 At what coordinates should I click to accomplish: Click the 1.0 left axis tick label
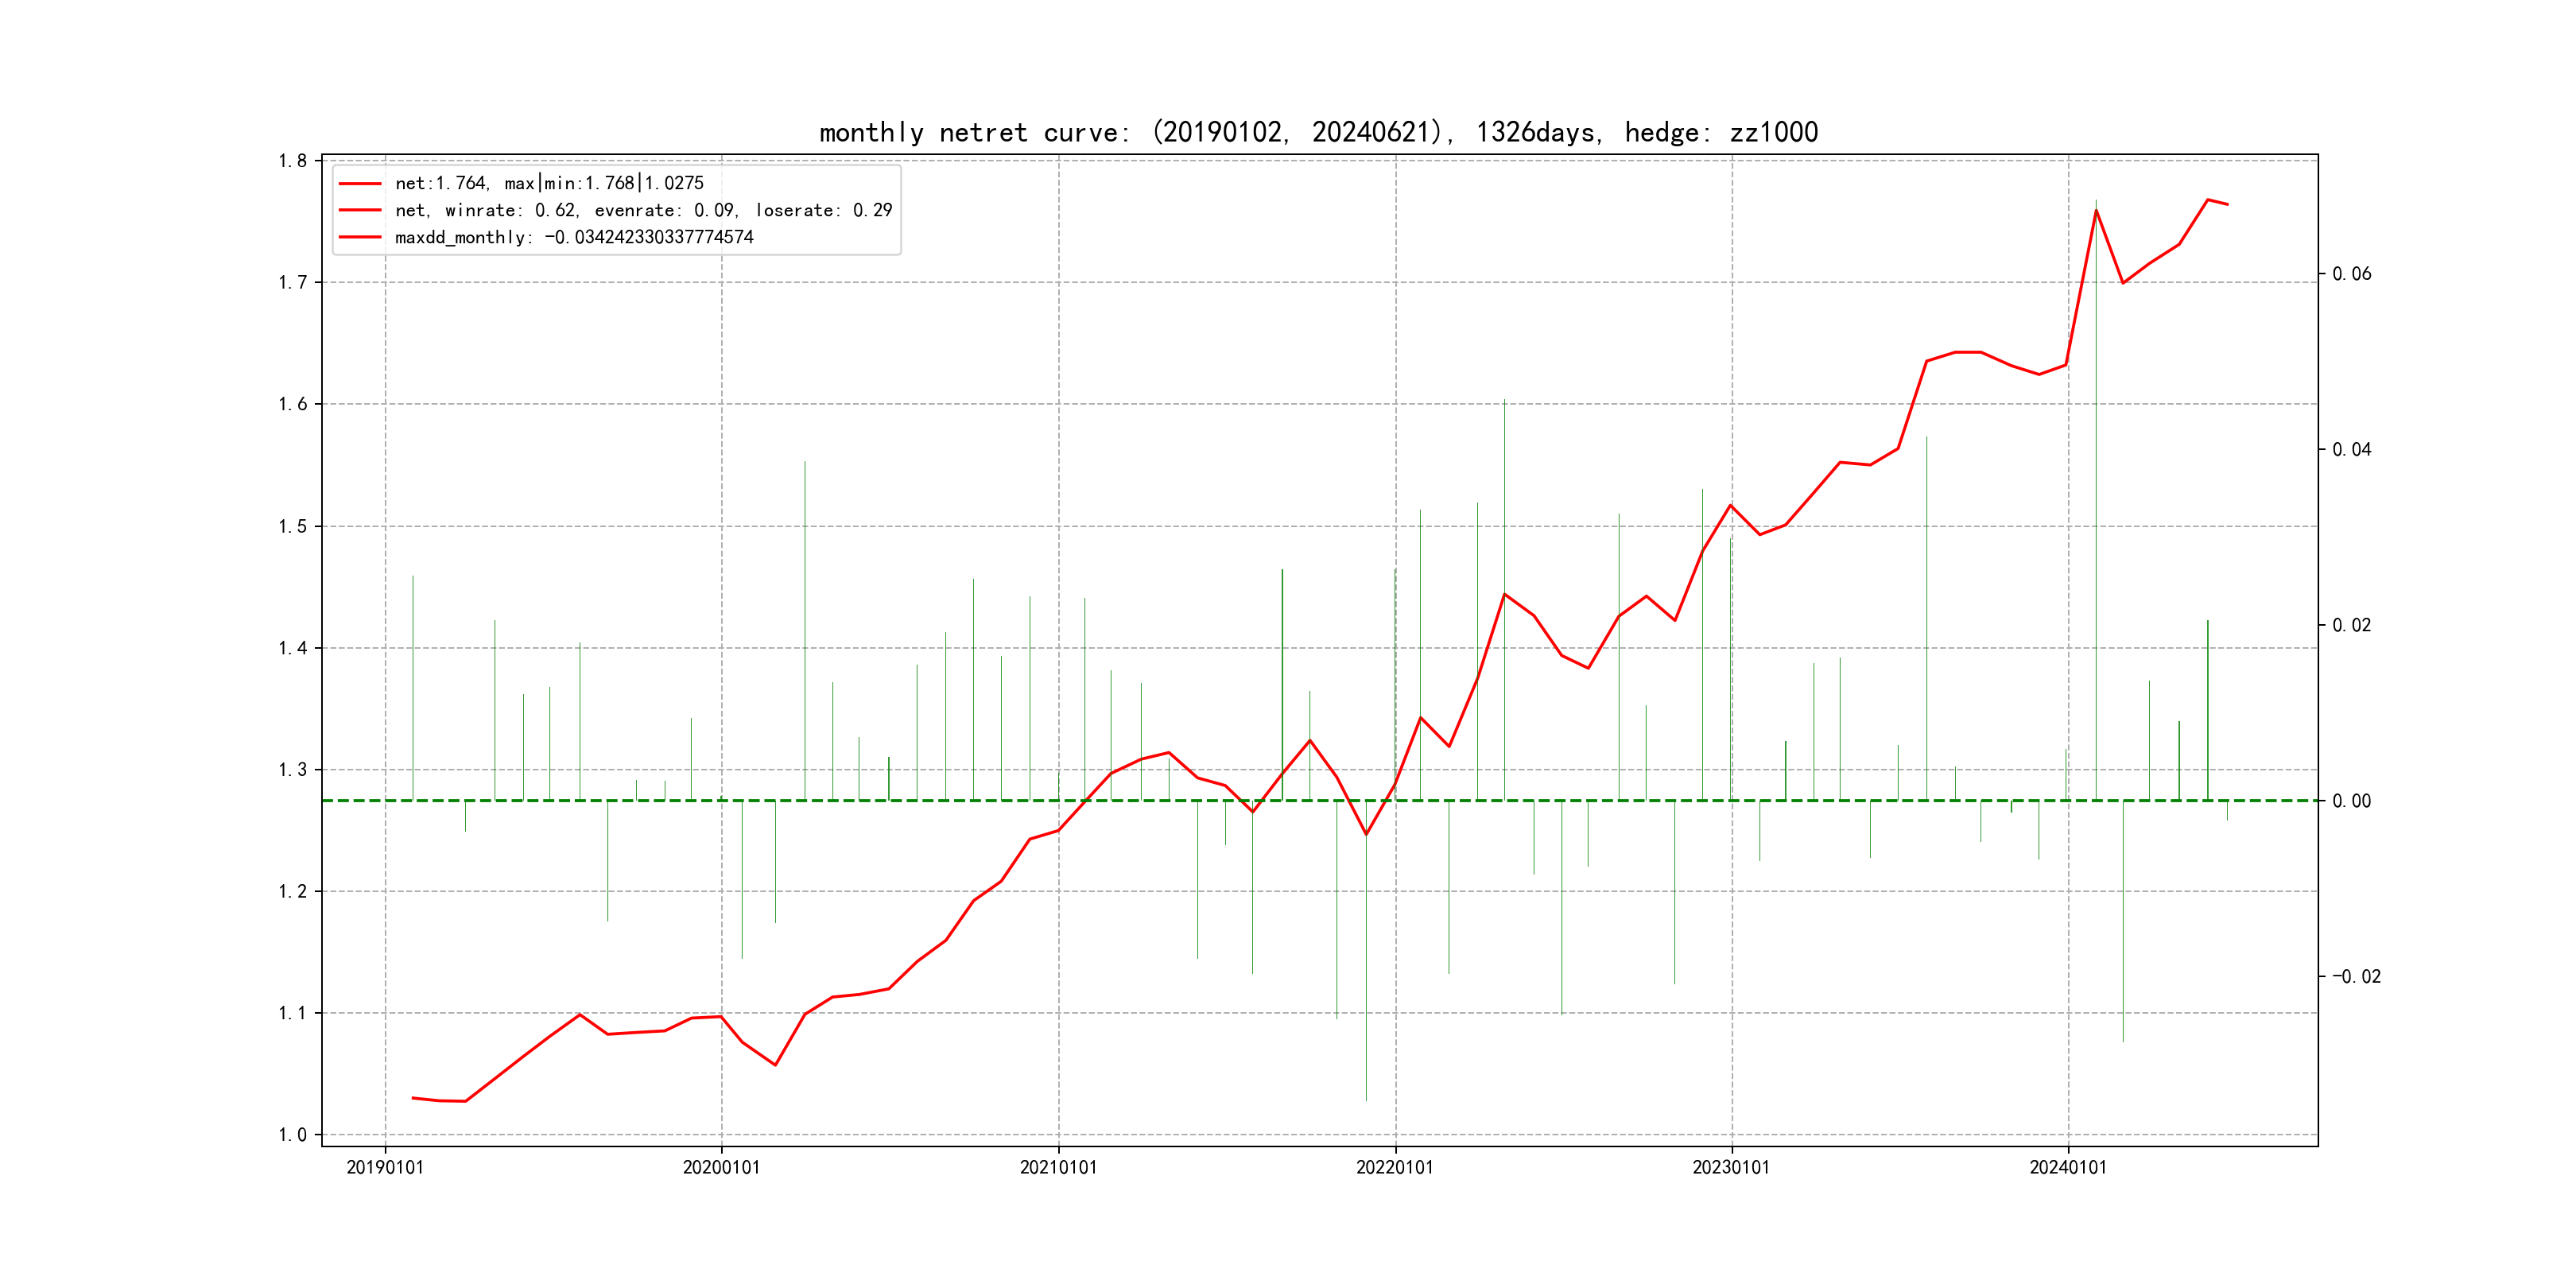pyautogui.click(x=292, y=1135)
